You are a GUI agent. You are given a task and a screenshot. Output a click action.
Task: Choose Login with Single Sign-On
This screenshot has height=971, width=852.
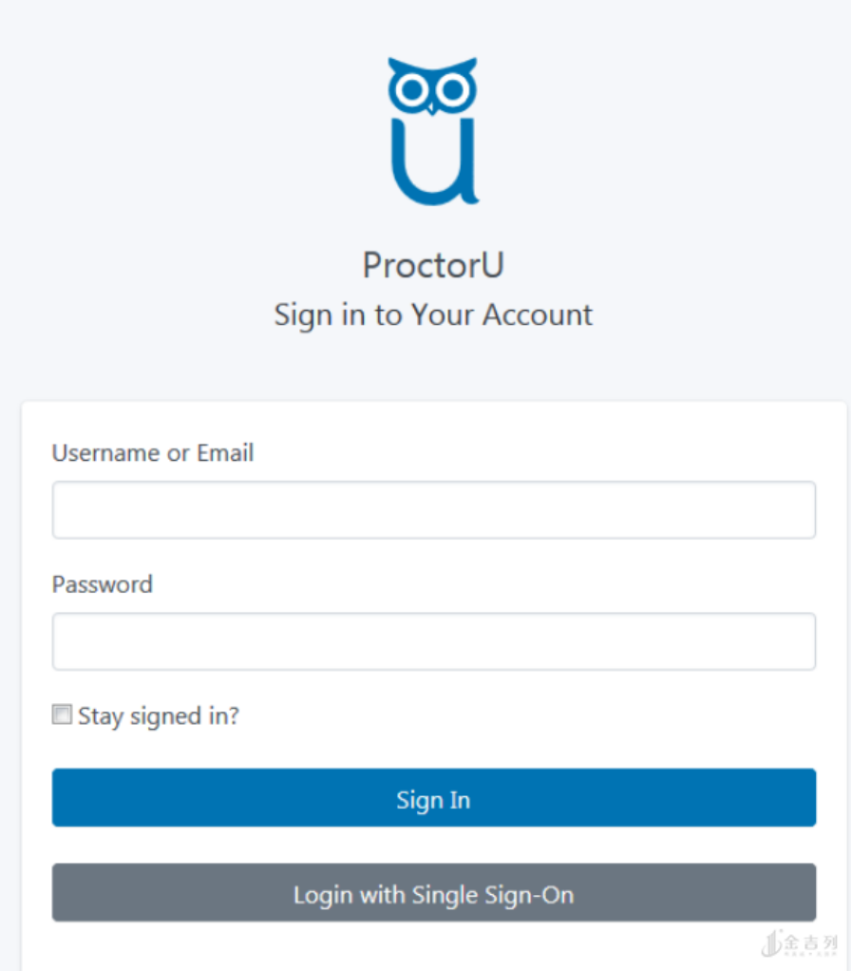tap(433, 893)
